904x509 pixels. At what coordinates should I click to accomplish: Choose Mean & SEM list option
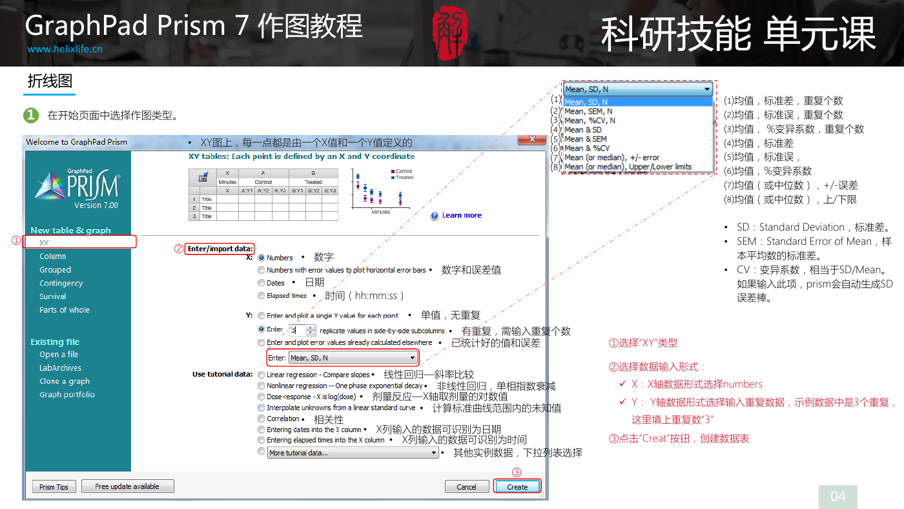[x=638, y=139]
